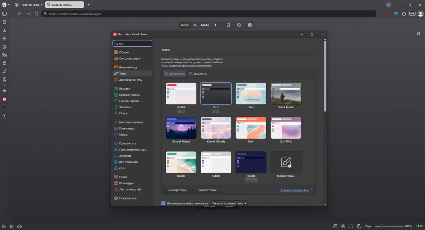
Task: Expand the Пространства workspaces dropdown
Action: (x=28, y=5)
